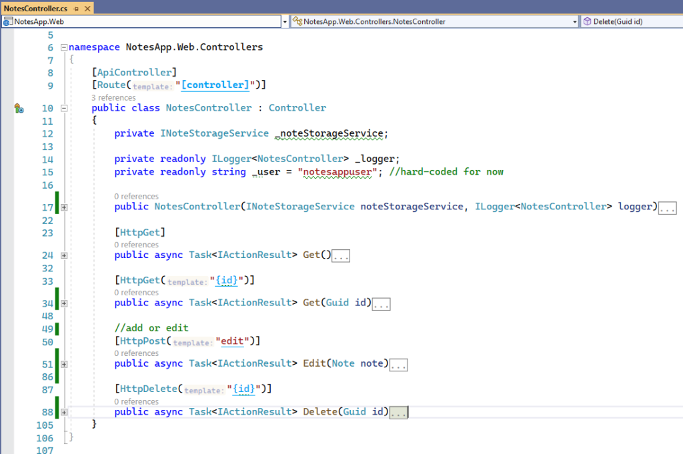The width and height of the screenshot is (683, 454).
Task: Collapse the namespace NotesApp.Web.Controllers block
Action: tap(64, 47)
